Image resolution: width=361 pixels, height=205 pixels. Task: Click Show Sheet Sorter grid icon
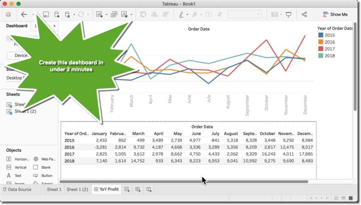tap(336, 198)
